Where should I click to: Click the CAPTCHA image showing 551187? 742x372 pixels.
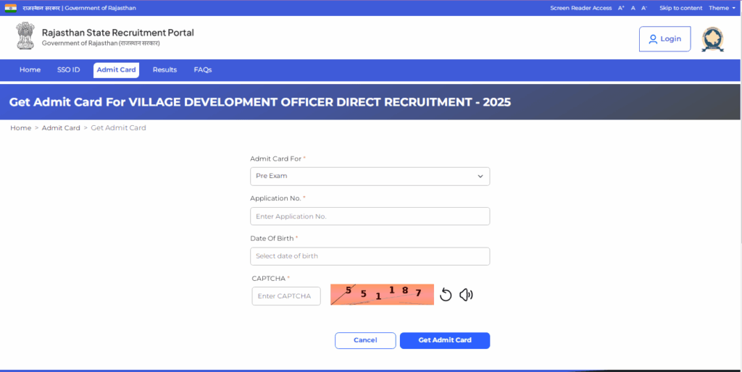383,295
